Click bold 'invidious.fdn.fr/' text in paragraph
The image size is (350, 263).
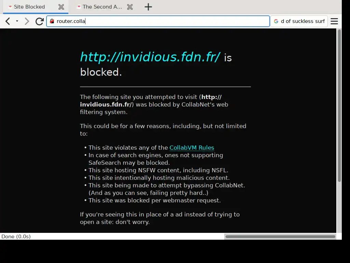pyautogui.click(x=107, y=105)
